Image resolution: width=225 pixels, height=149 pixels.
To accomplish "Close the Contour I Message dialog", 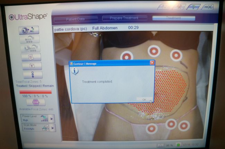I will coord(152,63).
